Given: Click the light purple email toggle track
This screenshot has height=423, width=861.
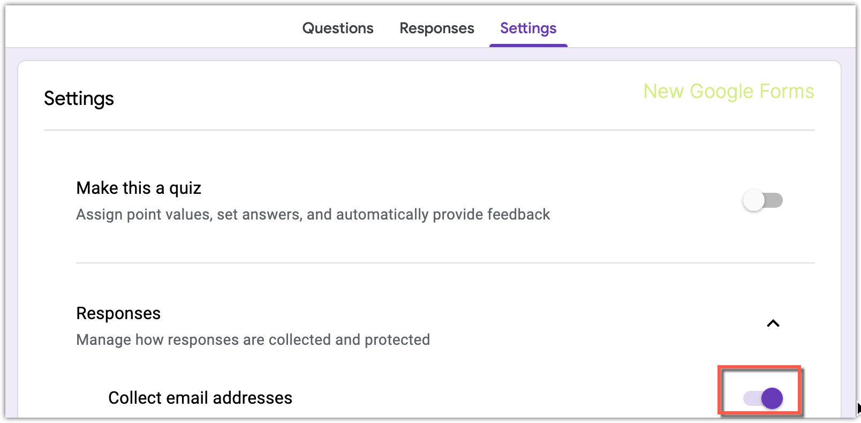Looking at the screenshot, I should pos(752,398).
